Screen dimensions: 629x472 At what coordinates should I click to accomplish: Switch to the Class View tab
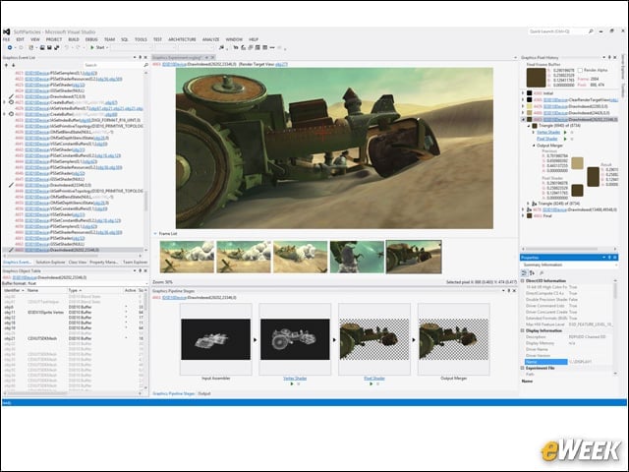[78, 263]
